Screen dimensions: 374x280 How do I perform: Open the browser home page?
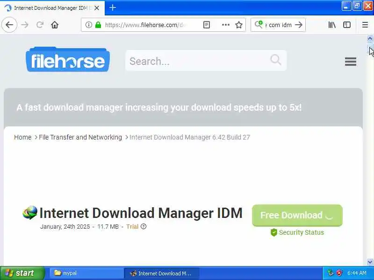(x=55, y=25)
